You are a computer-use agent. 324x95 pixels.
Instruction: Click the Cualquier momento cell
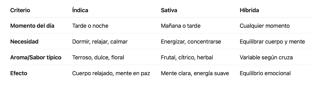[265, 26]
